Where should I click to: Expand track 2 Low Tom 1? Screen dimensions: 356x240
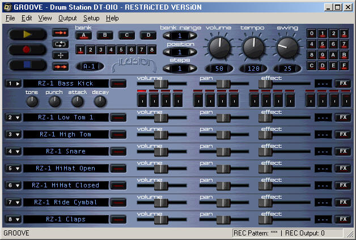[x=14, y=117]
